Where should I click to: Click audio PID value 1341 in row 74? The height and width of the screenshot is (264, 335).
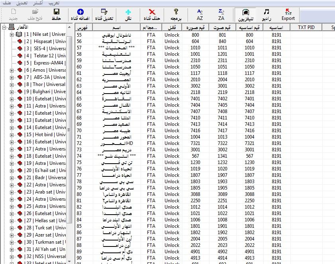pyautogui.click(x=222, y=156)
